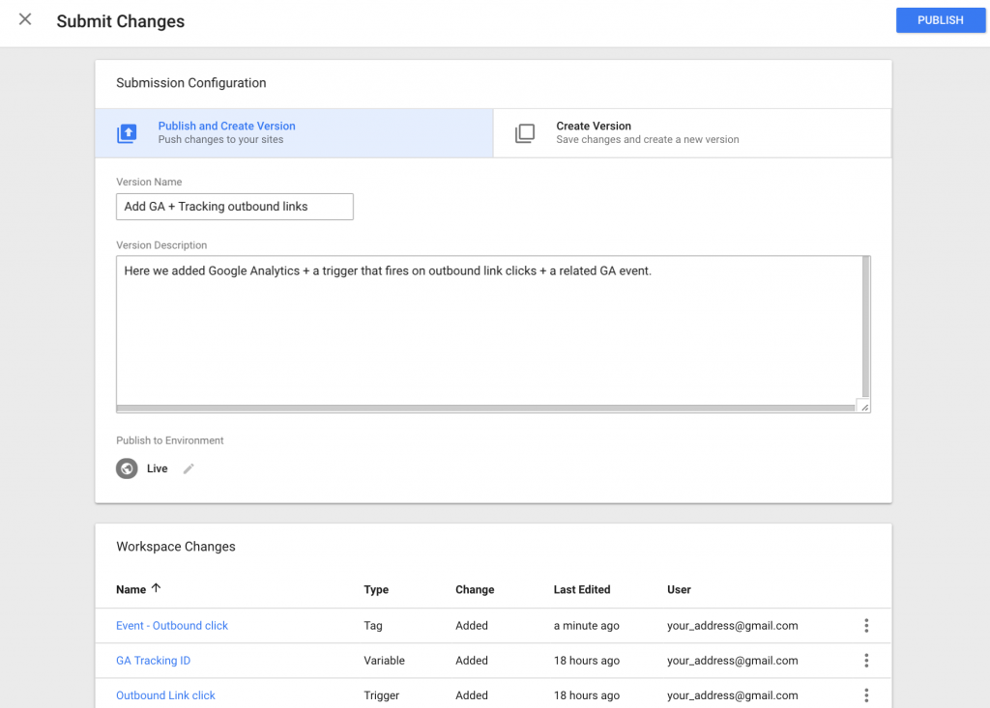
Task: Open the overflow menu for Outbound Link click
Action: [x=866, y=694]
